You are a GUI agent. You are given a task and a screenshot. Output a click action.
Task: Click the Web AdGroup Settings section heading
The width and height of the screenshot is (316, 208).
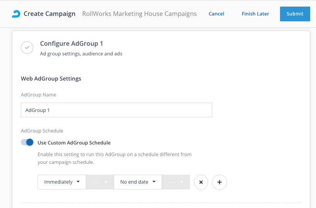point(51,79)
